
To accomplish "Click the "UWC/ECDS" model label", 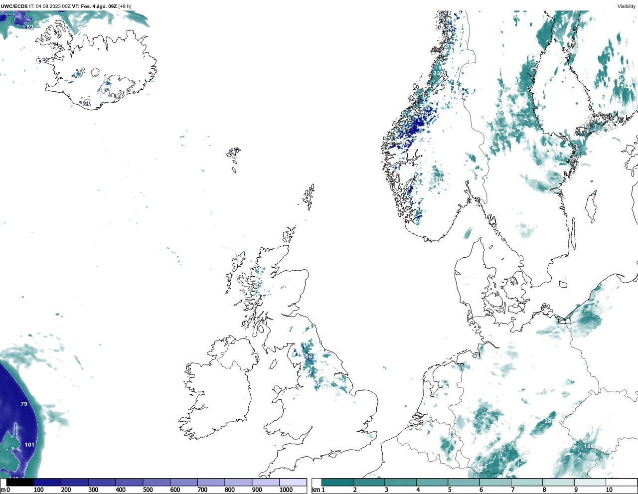I will tap(14, 6).
